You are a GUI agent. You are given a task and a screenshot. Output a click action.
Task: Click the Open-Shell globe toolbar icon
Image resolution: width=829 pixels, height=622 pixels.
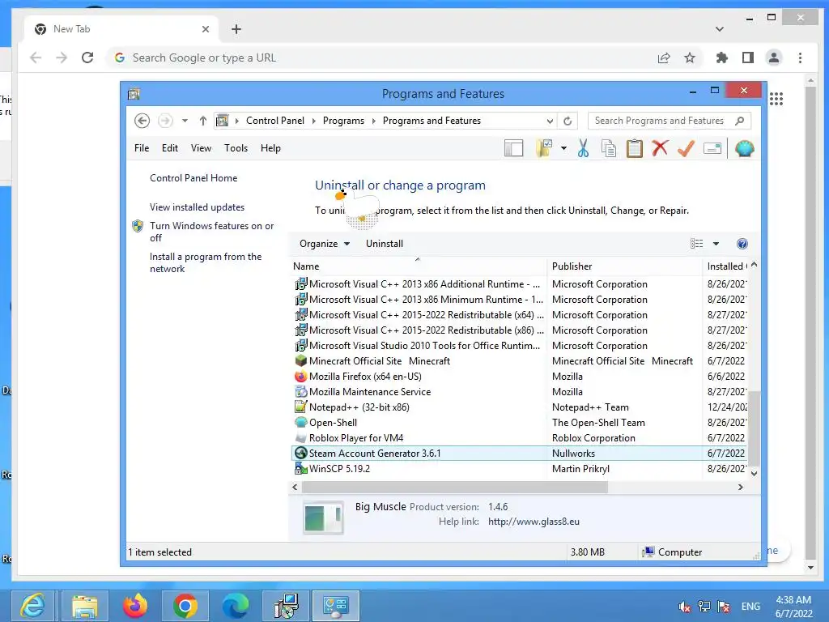[744, 149]
